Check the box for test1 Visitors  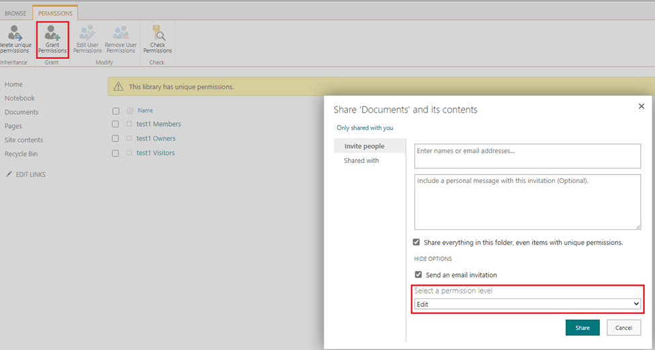click(116, 153)
